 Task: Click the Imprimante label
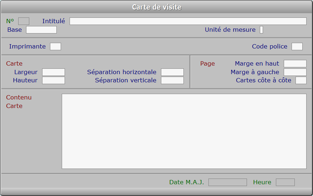(x=27, y=46)
